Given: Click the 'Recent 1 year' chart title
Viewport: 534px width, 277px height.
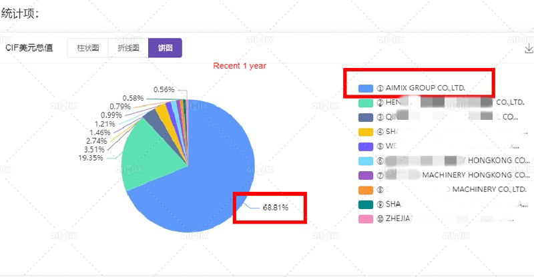Looking at the screenshot, I should pyautogui.click(x=240, y=66).
